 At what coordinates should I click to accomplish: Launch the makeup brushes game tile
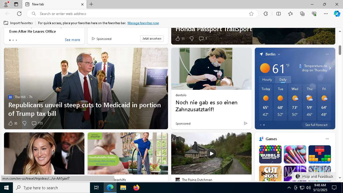[295, 154]
